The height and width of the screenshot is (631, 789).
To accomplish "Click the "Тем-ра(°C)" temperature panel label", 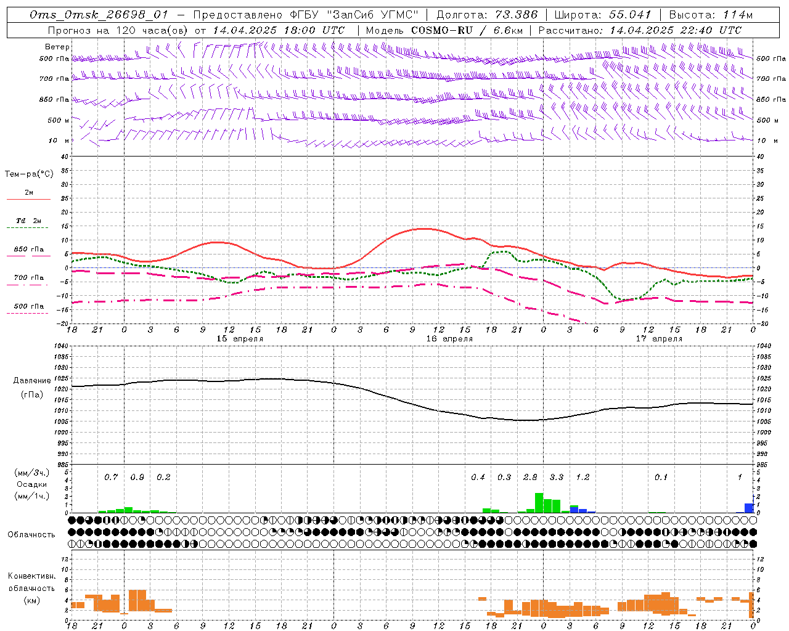I will 29,174.
